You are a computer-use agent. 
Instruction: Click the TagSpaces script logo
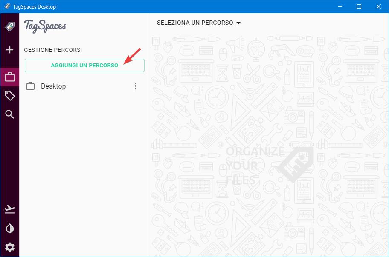click(x=45, y=26)
